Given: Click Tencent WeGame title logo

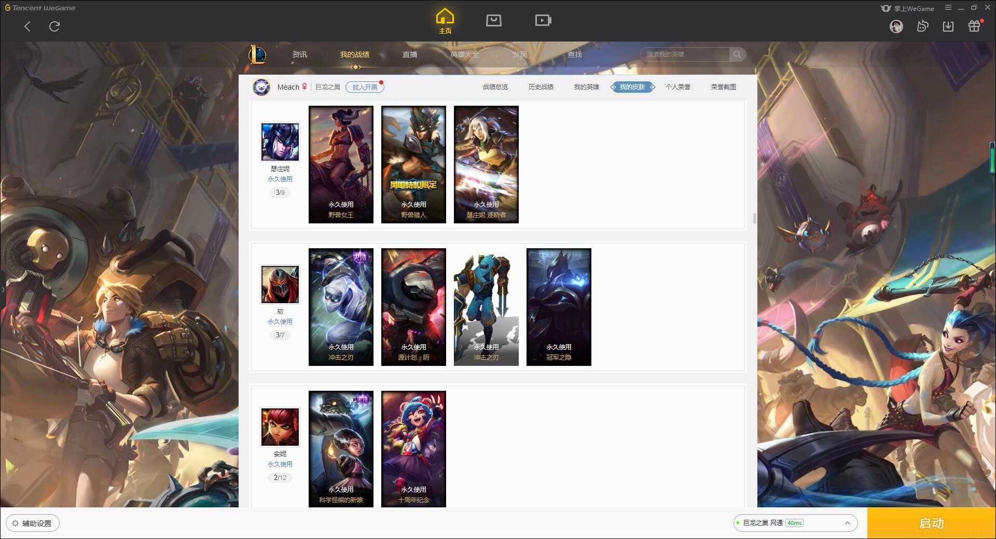Looking at the screenshot, I should pyautogui.click(x=40, y=8).
